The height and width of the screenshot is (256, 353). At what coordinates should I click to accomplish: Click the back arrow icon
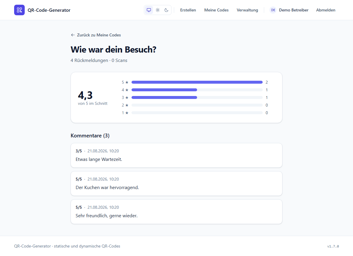pos(73,35)
